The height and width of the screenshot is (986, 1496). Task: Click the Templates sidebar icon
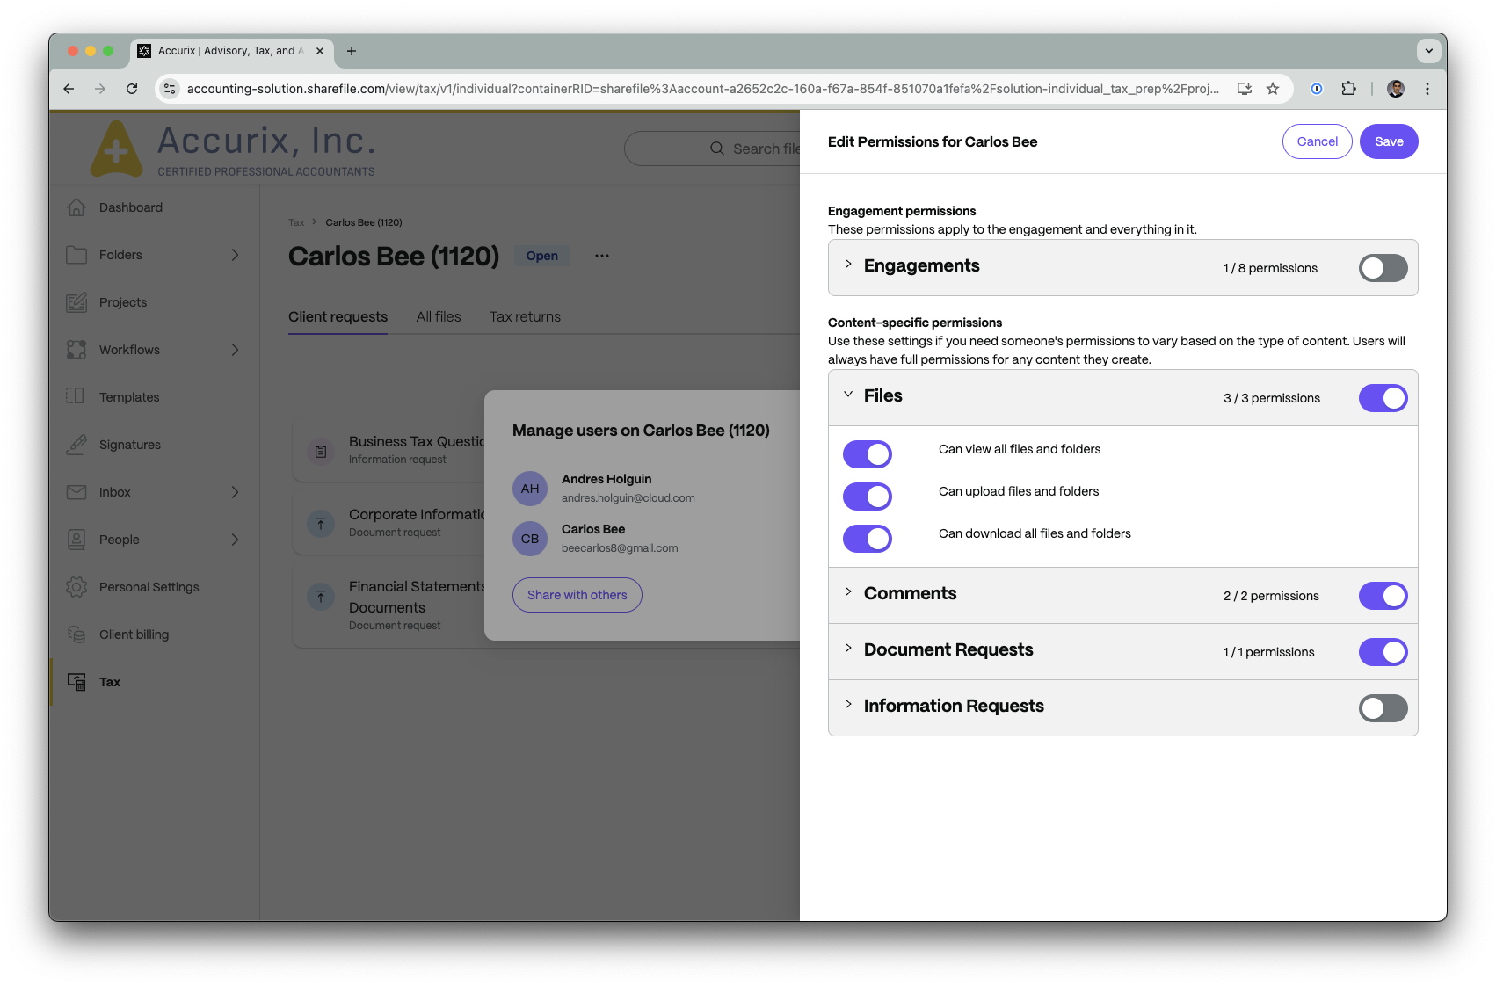76,397
